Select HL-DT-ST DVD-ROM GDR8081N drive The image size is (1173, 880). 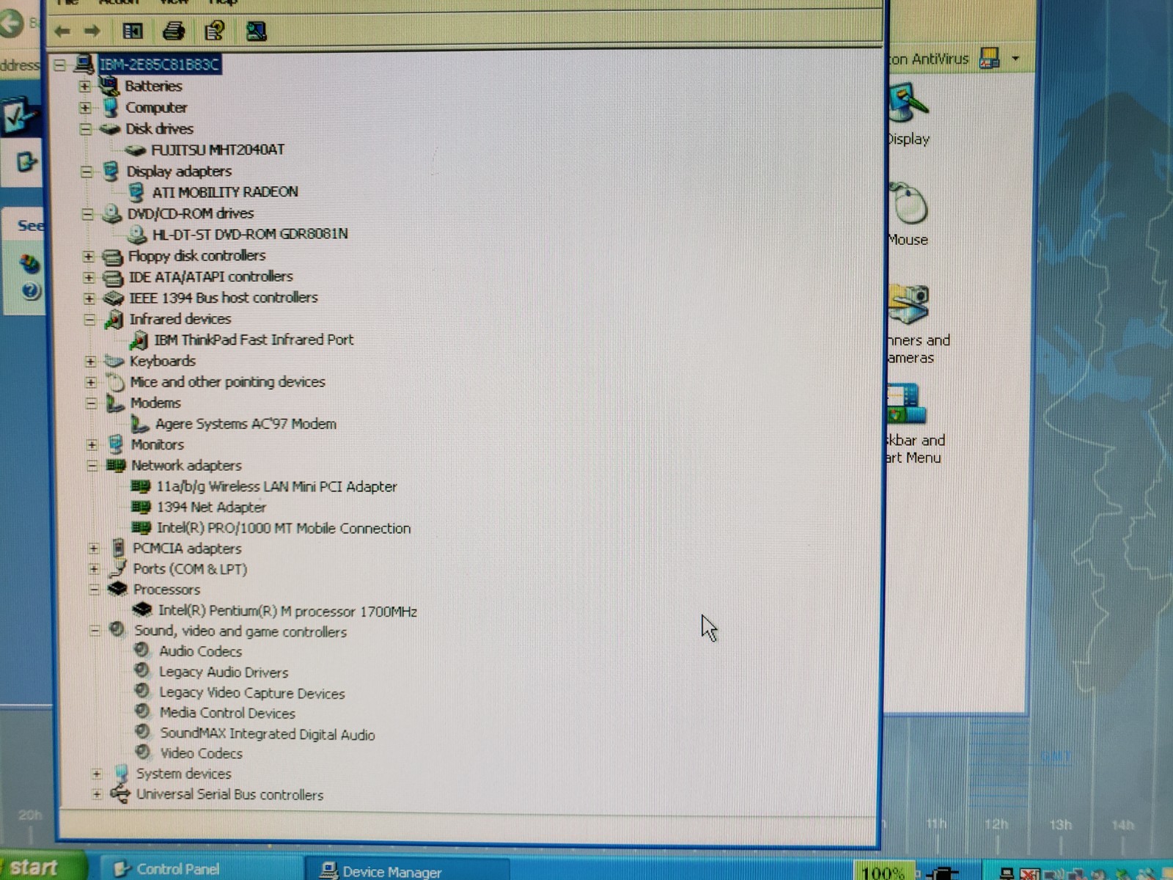click(x=250, y=234)
